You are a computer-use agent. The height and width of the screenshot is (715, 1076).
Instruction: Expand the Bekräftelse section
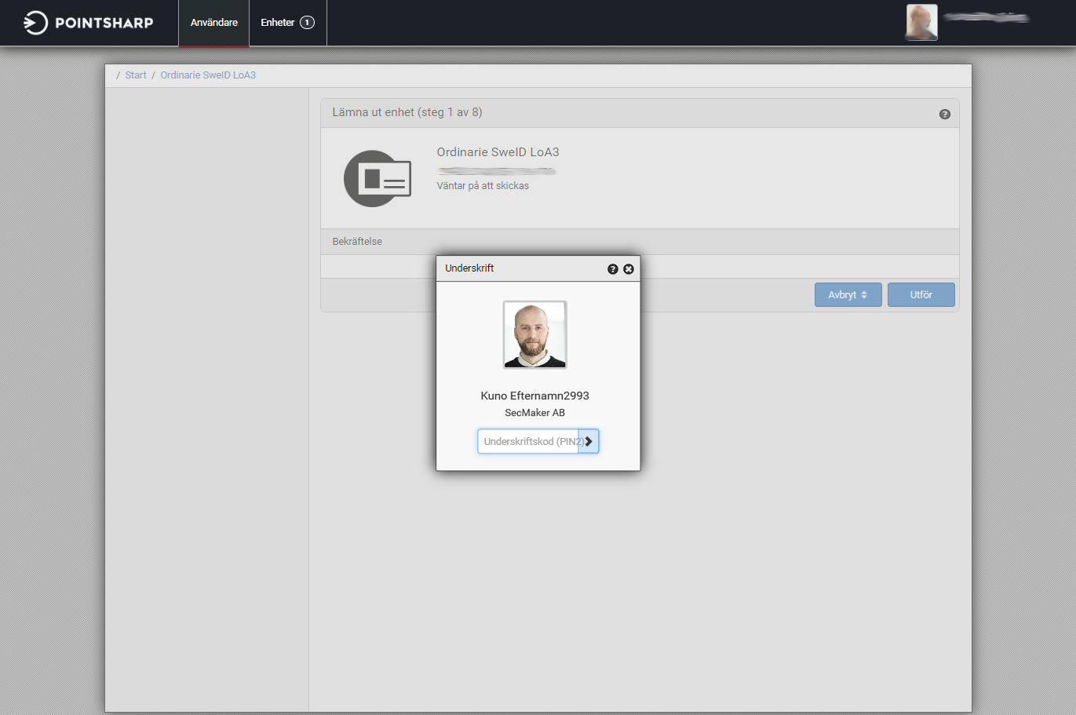(357, 242)
